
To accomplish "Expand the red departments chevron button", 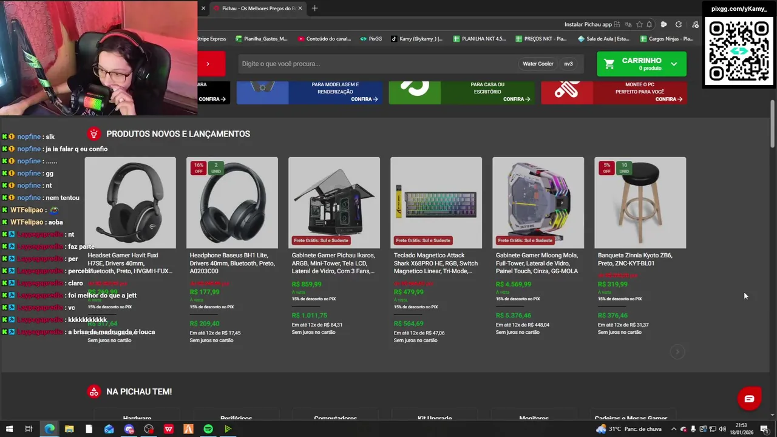I will [x=208, y=64].
